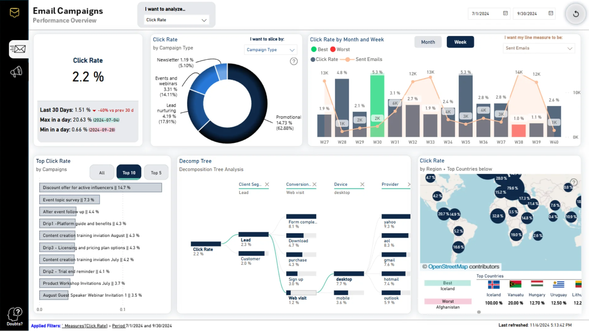Toggle Click Rate series legend
Screen dimensions: 589x331
point(324,59)
